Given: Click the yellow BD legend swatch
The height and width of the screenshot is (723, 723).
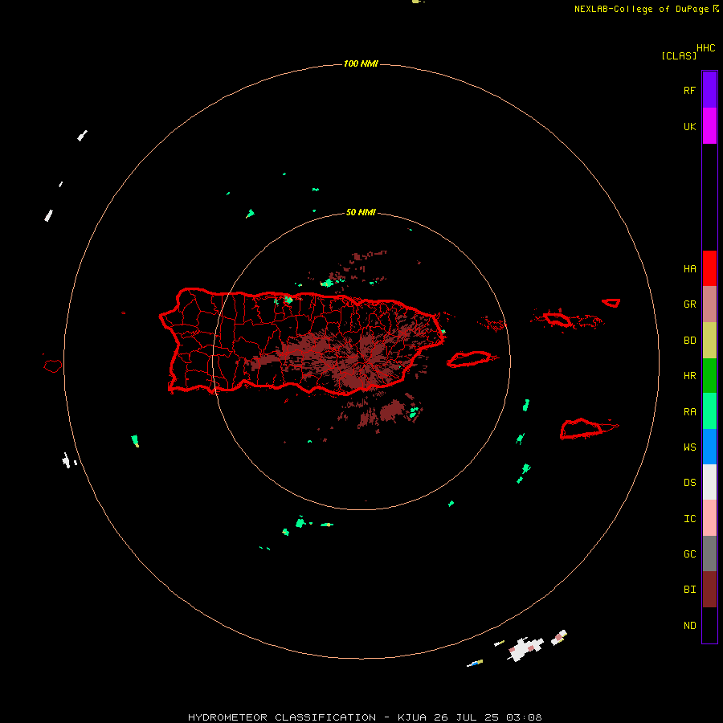Looking at the screenshot, I should tap(709, 341).
